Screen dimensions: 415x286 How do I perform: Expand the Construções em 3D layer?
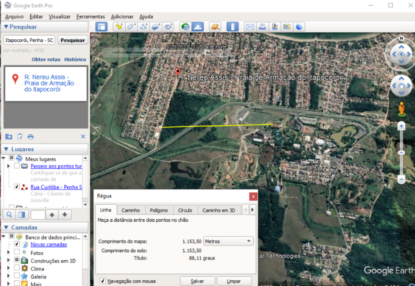click(x=8, y=261)
